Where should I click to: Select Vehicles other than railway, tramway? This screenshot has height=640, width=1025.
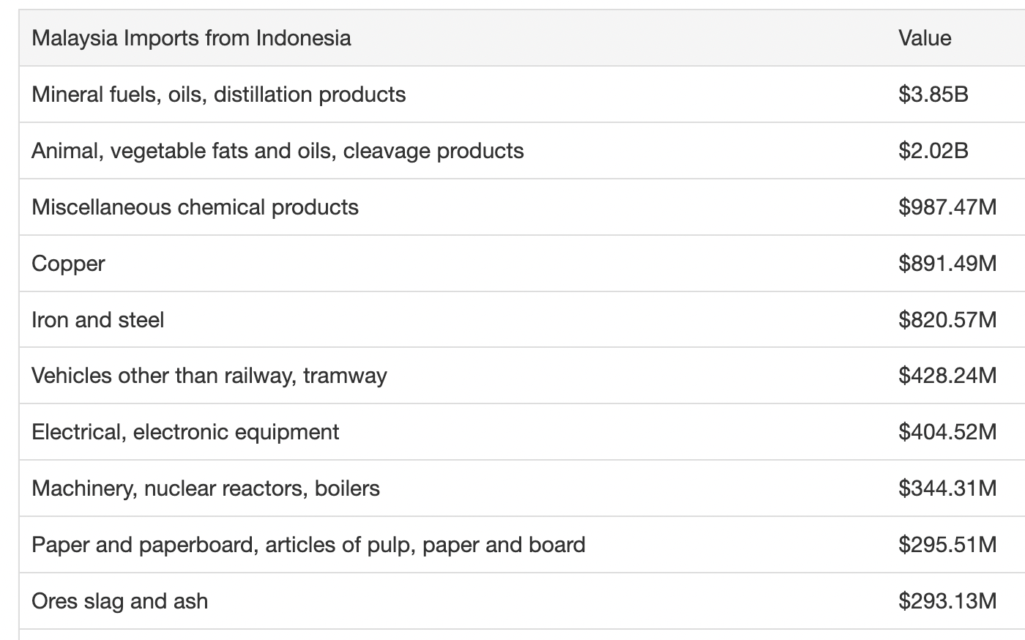pyautogui.click(x=209, y=376)
